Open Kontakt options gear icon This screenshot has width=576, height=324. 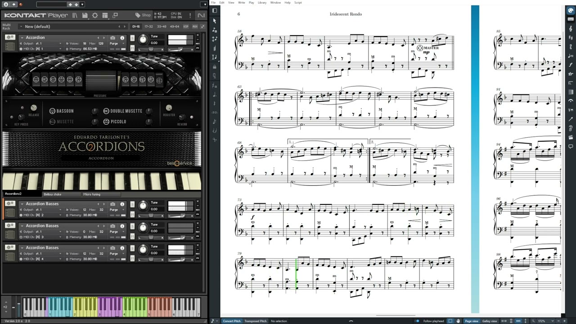tap(95, 15)
